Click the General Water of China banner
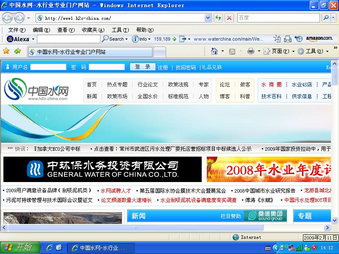This screenshot has width=339, height=254. tap(103, 169)
